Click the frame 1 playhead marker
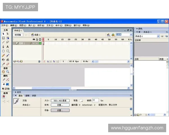This screenshot has width=169, height=135. point(43,39)
